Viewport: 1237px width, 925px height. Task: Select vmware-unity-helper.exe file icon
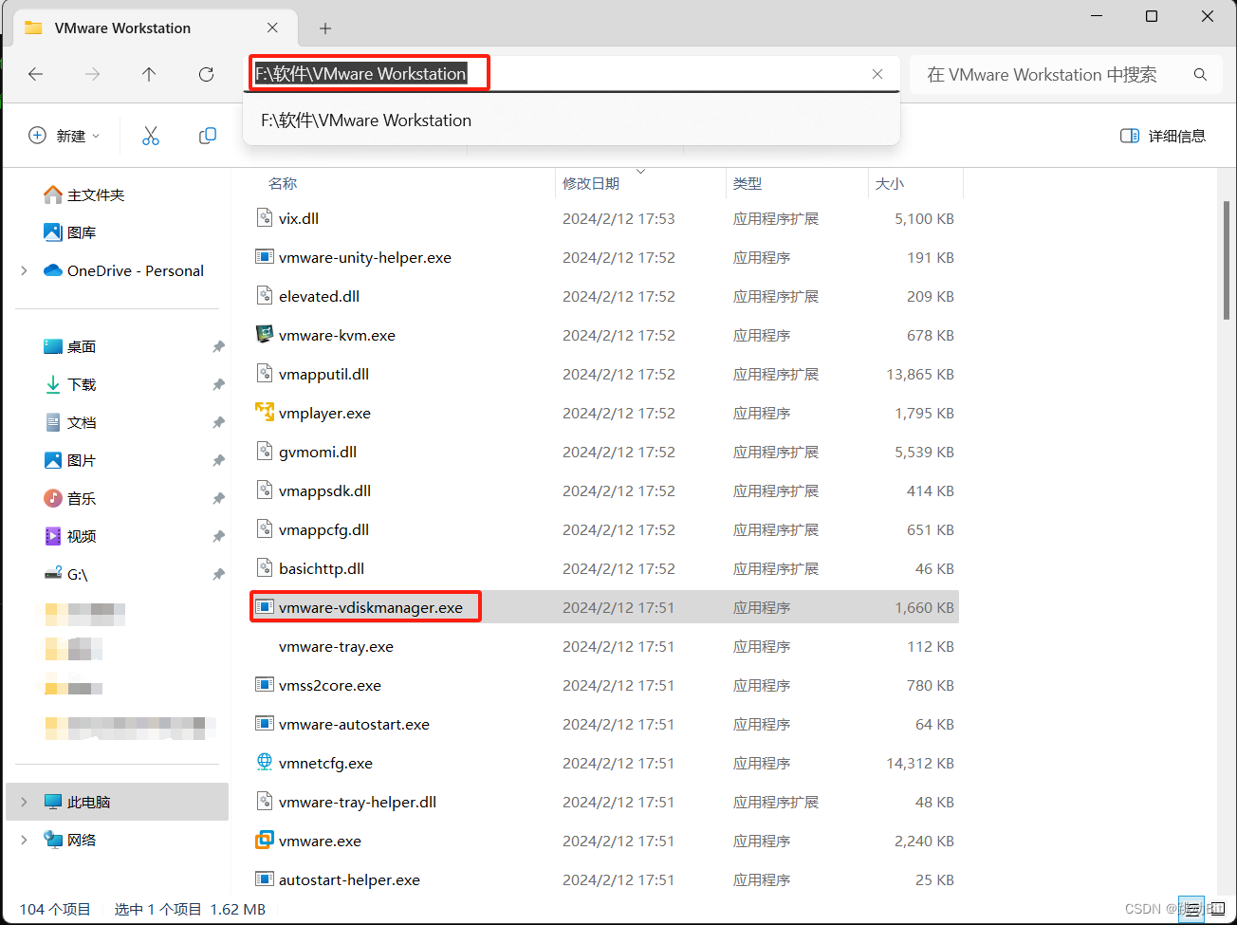pos(265,257)
